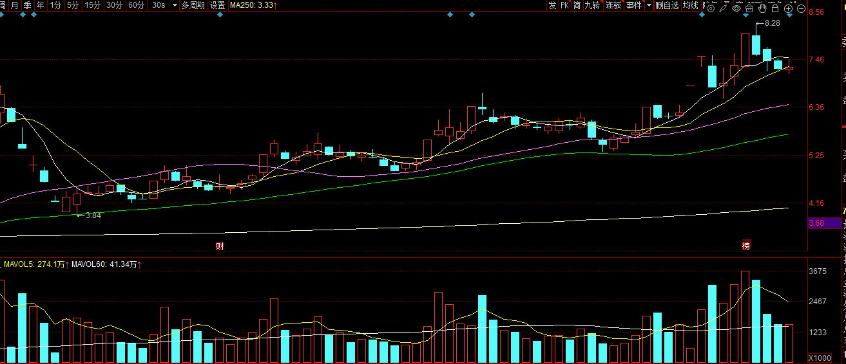This screenshot has height=364, width=846.
Task: Select the drawing pen tool icon
Action: point(723,8)
